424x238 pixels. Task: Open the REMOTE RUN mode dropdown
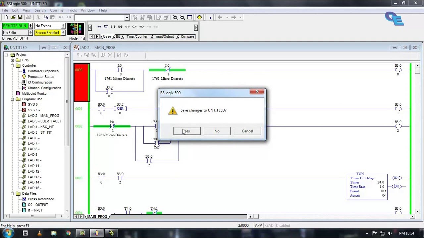tap(30, 26)
